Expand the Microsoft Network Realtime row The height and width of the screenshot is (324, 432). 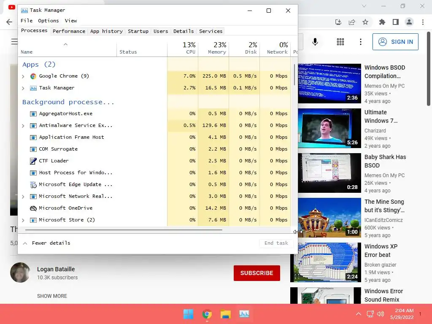pyautogui.click(x=23, y=197)
